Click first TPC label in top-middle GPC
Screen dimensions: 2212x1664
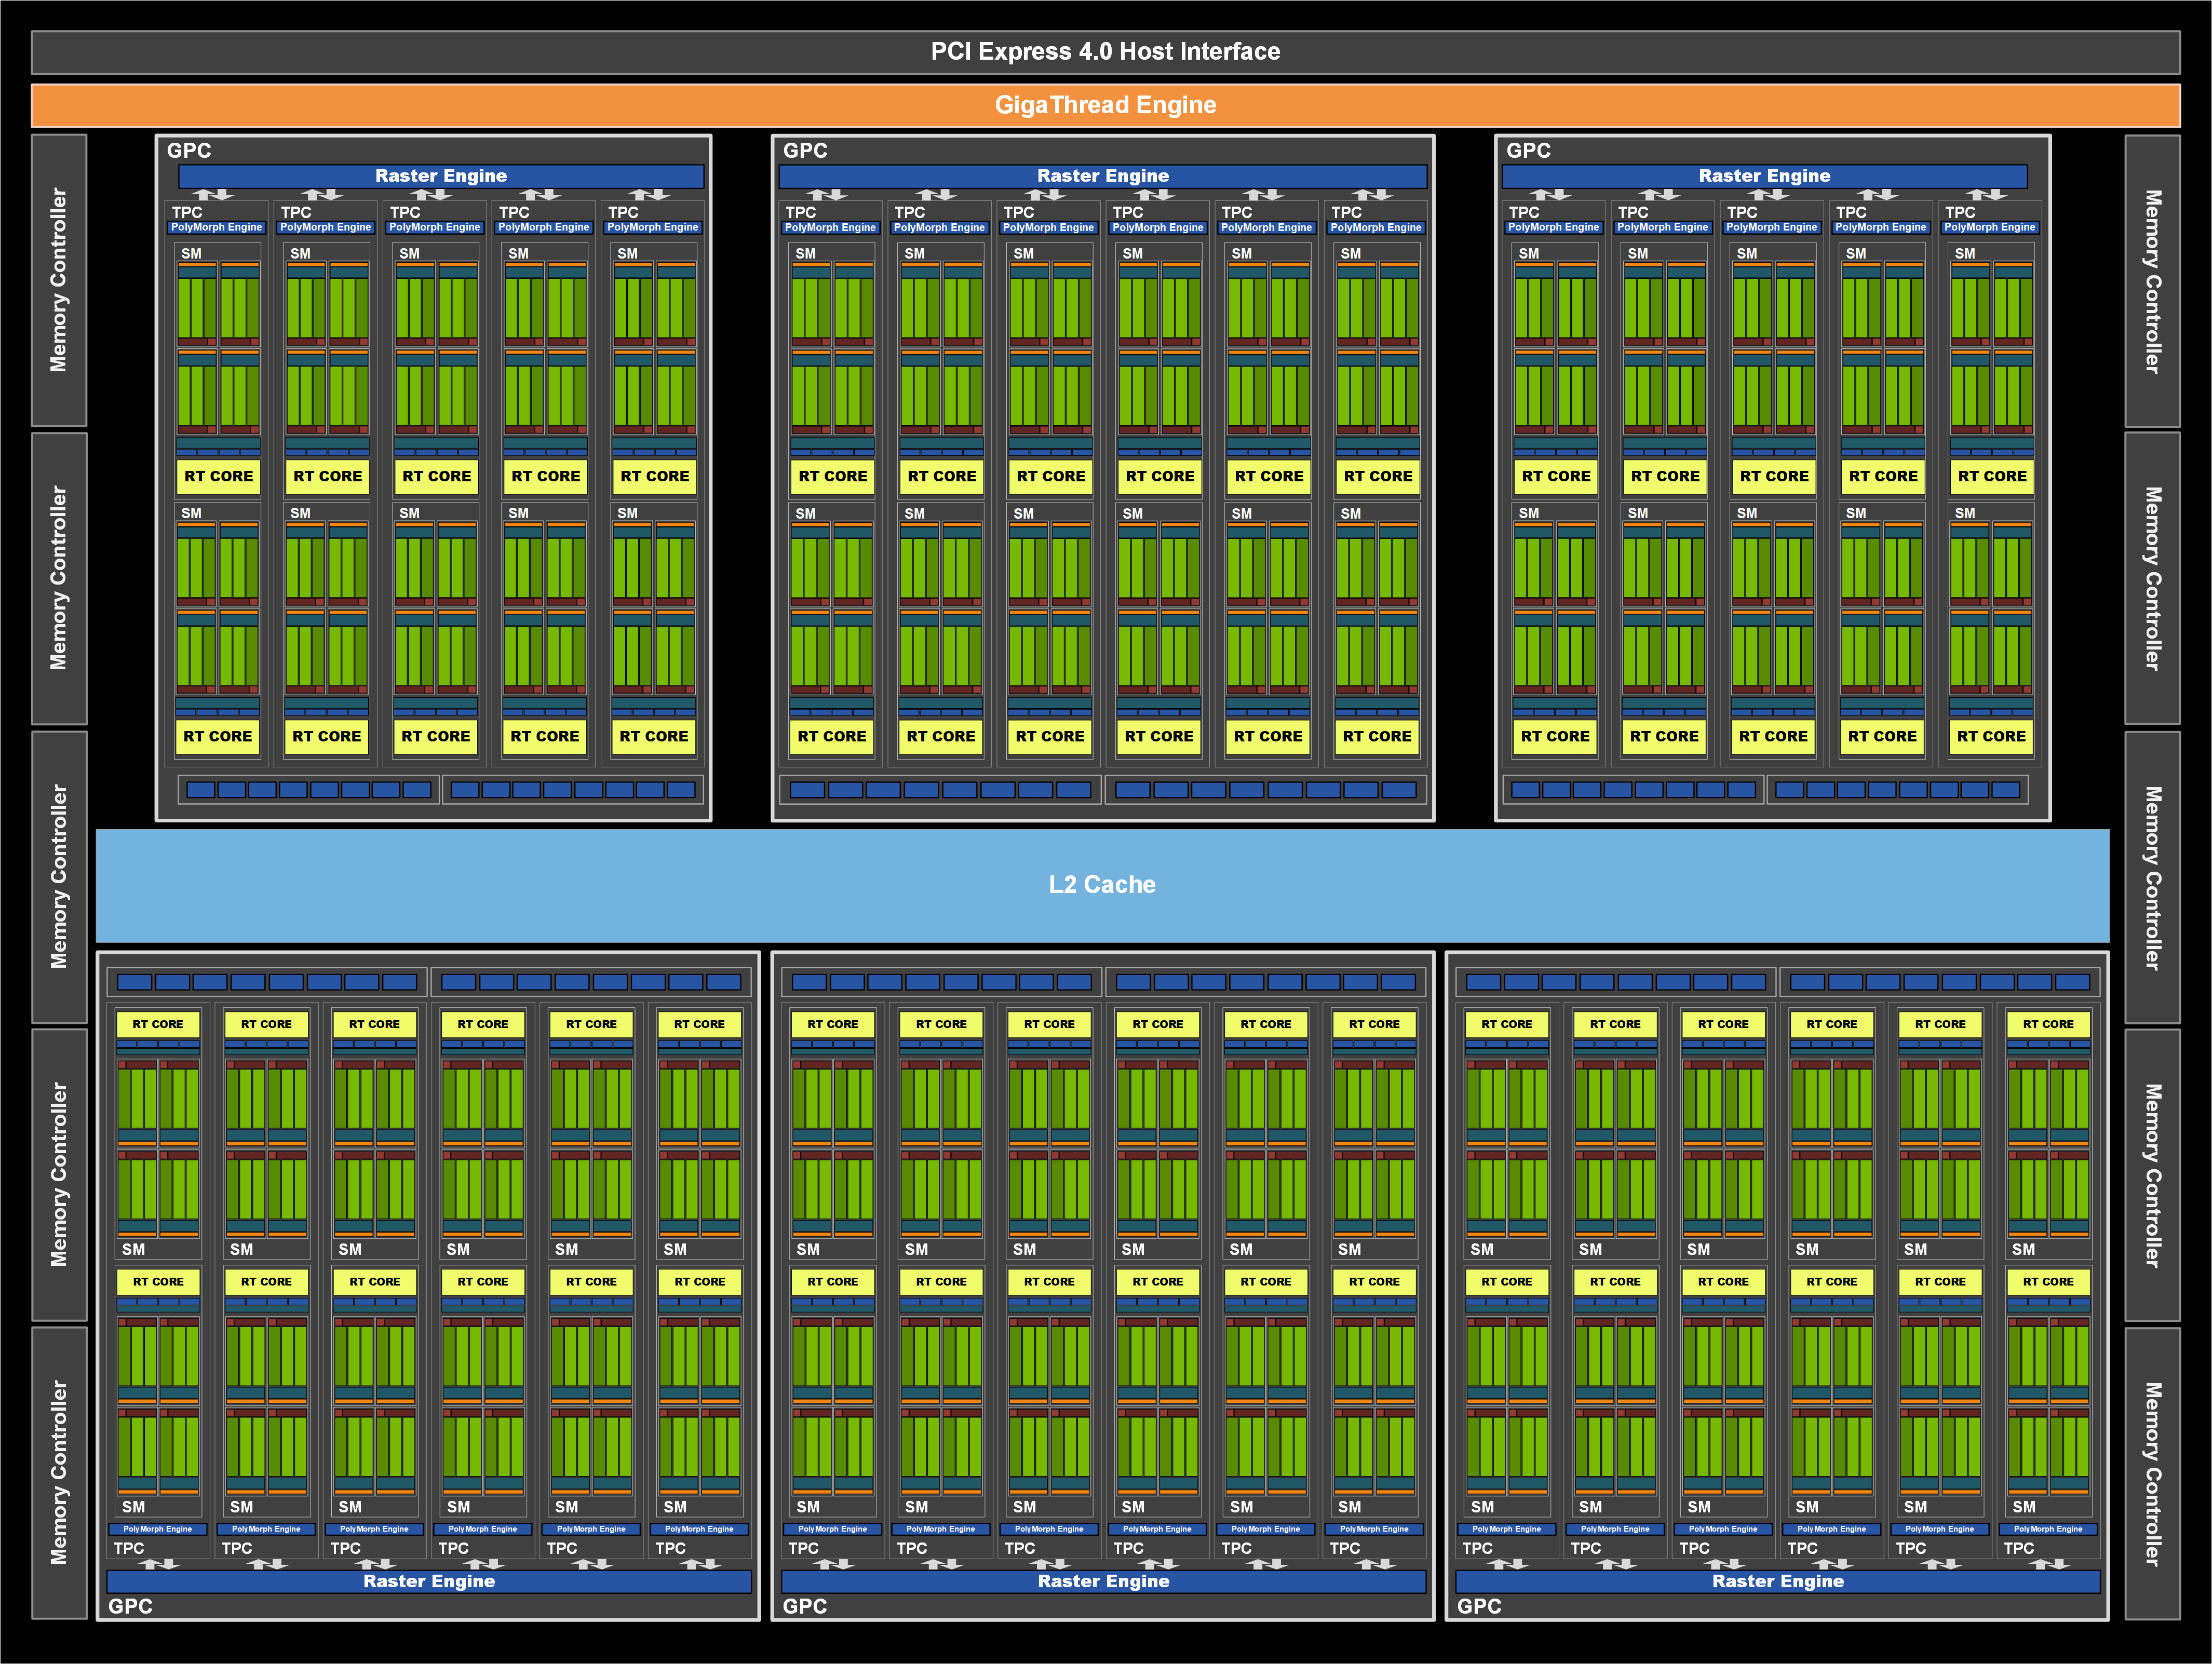point(800,212)
